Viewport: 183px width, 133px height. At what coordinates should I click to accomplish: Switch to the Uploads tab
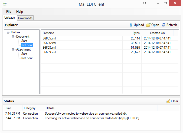(9, 18)
